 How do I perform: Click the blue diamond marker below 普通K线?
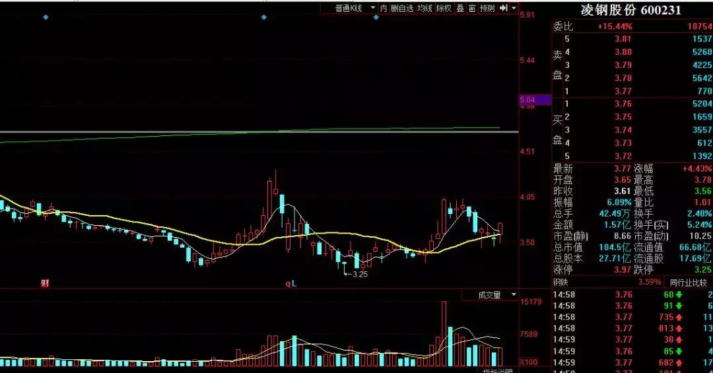[x=376, y=17]
